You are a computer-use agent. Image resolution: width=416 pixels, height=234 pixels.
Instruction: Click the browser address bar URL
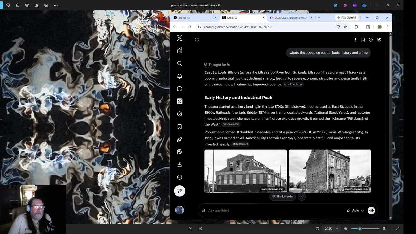[238, 27]
